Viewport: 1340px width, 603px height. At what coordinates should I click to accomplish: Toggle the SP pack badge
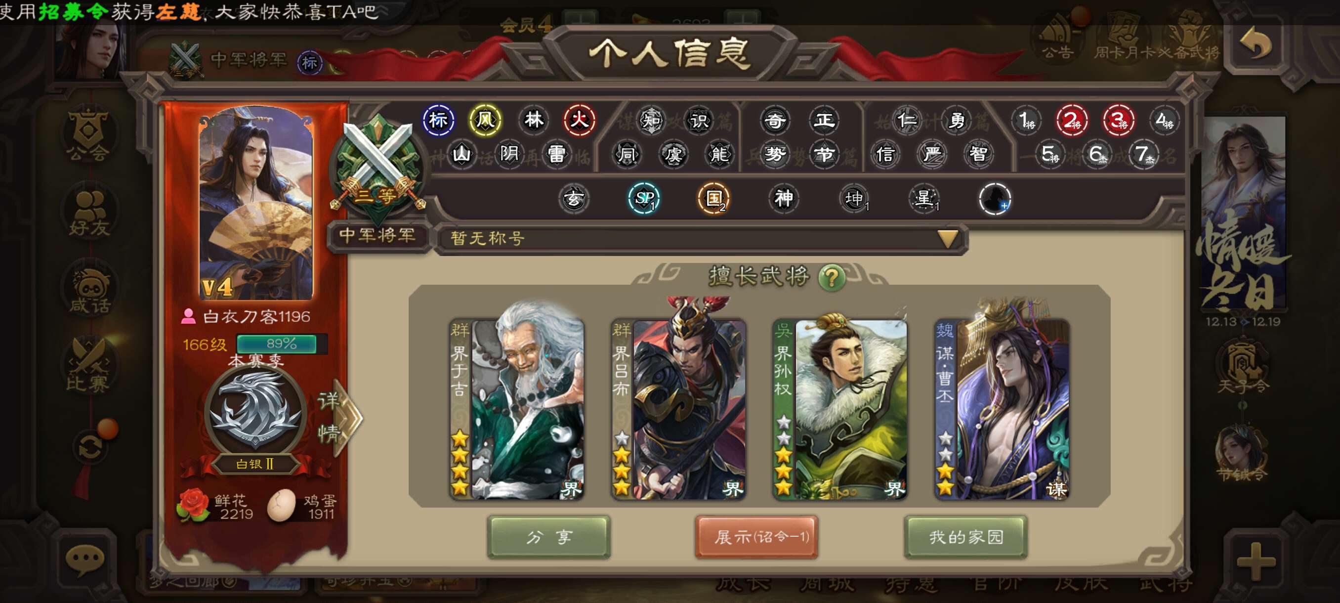coord(643,198)
